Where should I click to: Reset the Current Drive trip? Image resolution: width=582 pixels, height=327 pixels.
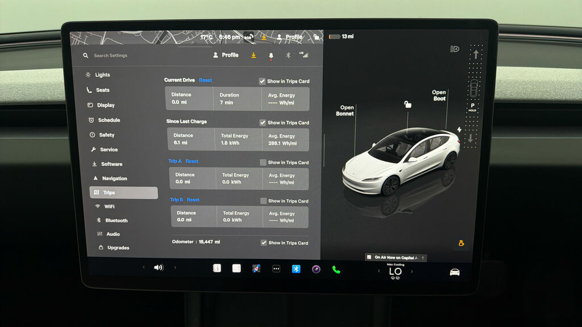tap(206, 80)
